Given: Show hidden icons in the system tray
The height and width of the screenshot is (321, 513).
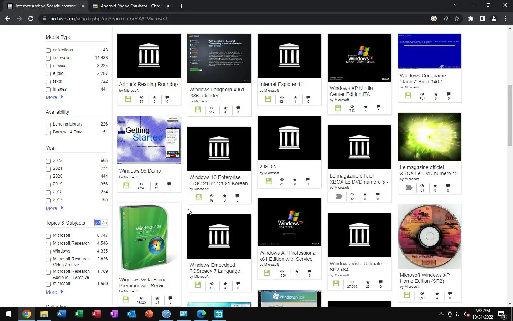Looking at the screenshot, I should point(441,314).
